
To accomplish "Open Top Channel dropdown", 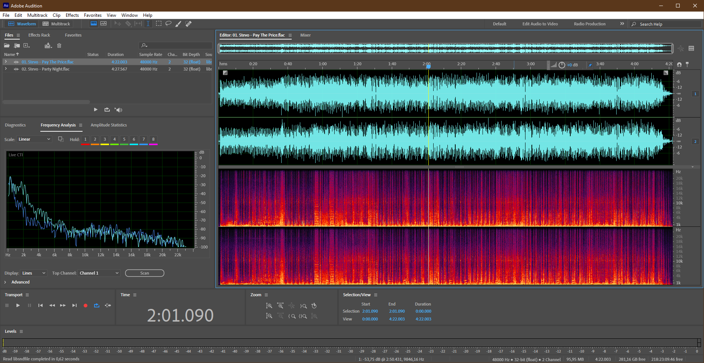I will [x=99, y=273].
